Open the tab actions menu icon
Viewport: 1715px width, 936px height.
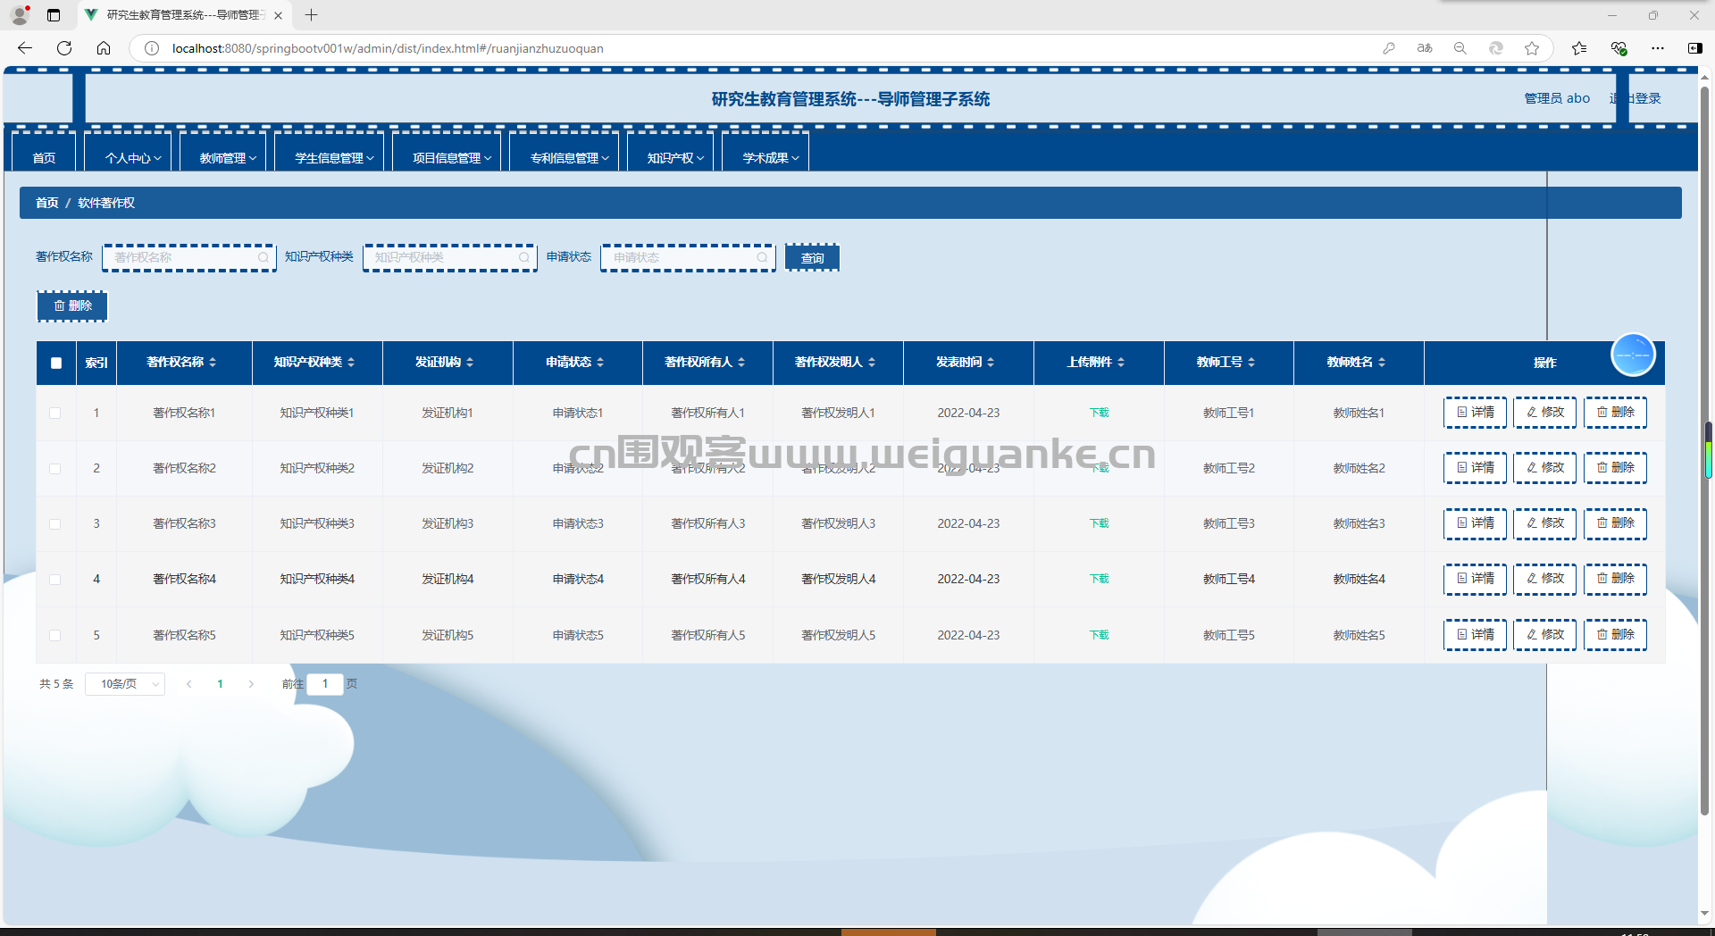54,15
